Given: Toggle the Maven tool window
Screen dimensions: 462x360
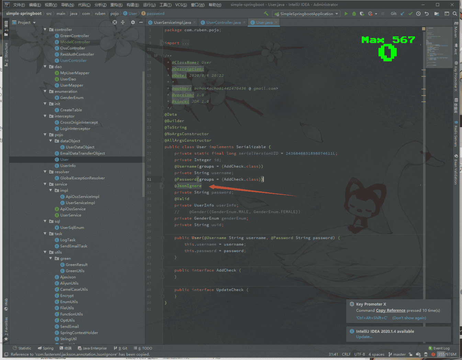Looking at the screenshot, I should tap(456, 30).
